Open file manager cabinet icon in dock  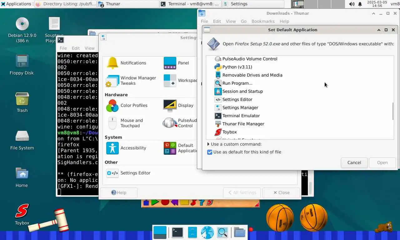[x=192, y=232]
